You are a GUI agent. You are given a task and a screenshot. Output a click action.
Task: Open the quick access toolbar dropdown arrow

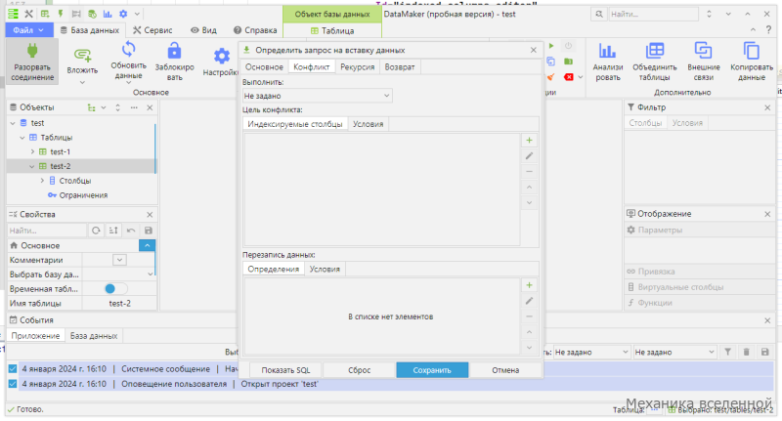[137, 14]
